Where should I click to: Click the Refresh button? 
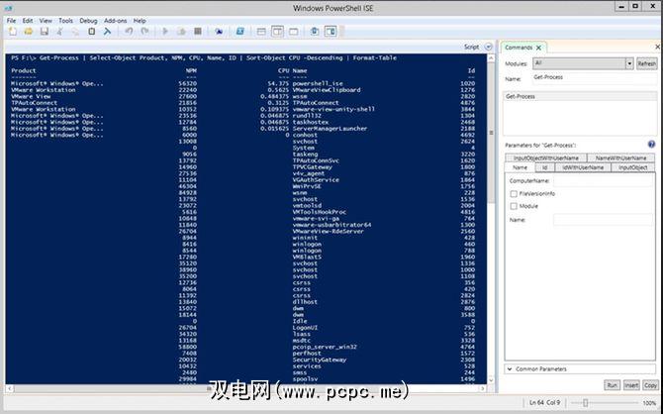click(647, 63)
